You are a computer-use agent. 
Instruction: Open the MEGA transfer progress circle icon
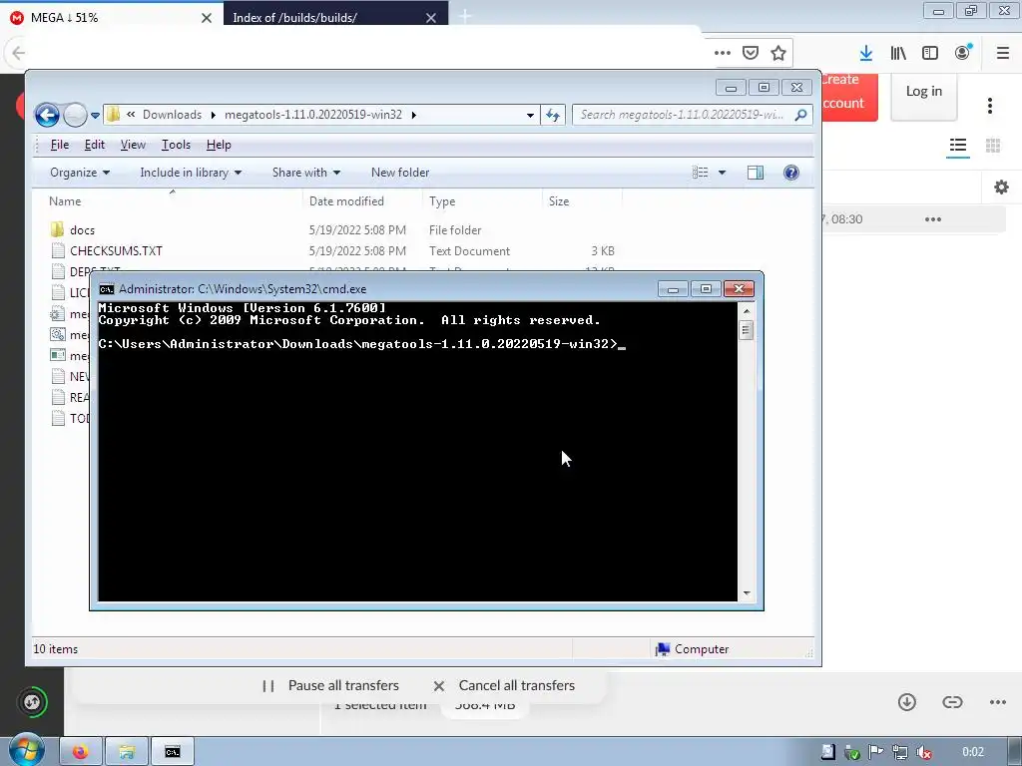click(x=32, y=702)
